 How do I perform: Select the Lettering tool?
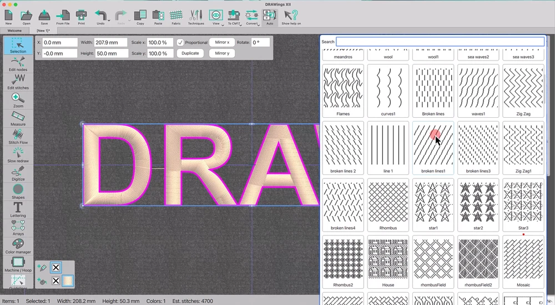point(18,209)
